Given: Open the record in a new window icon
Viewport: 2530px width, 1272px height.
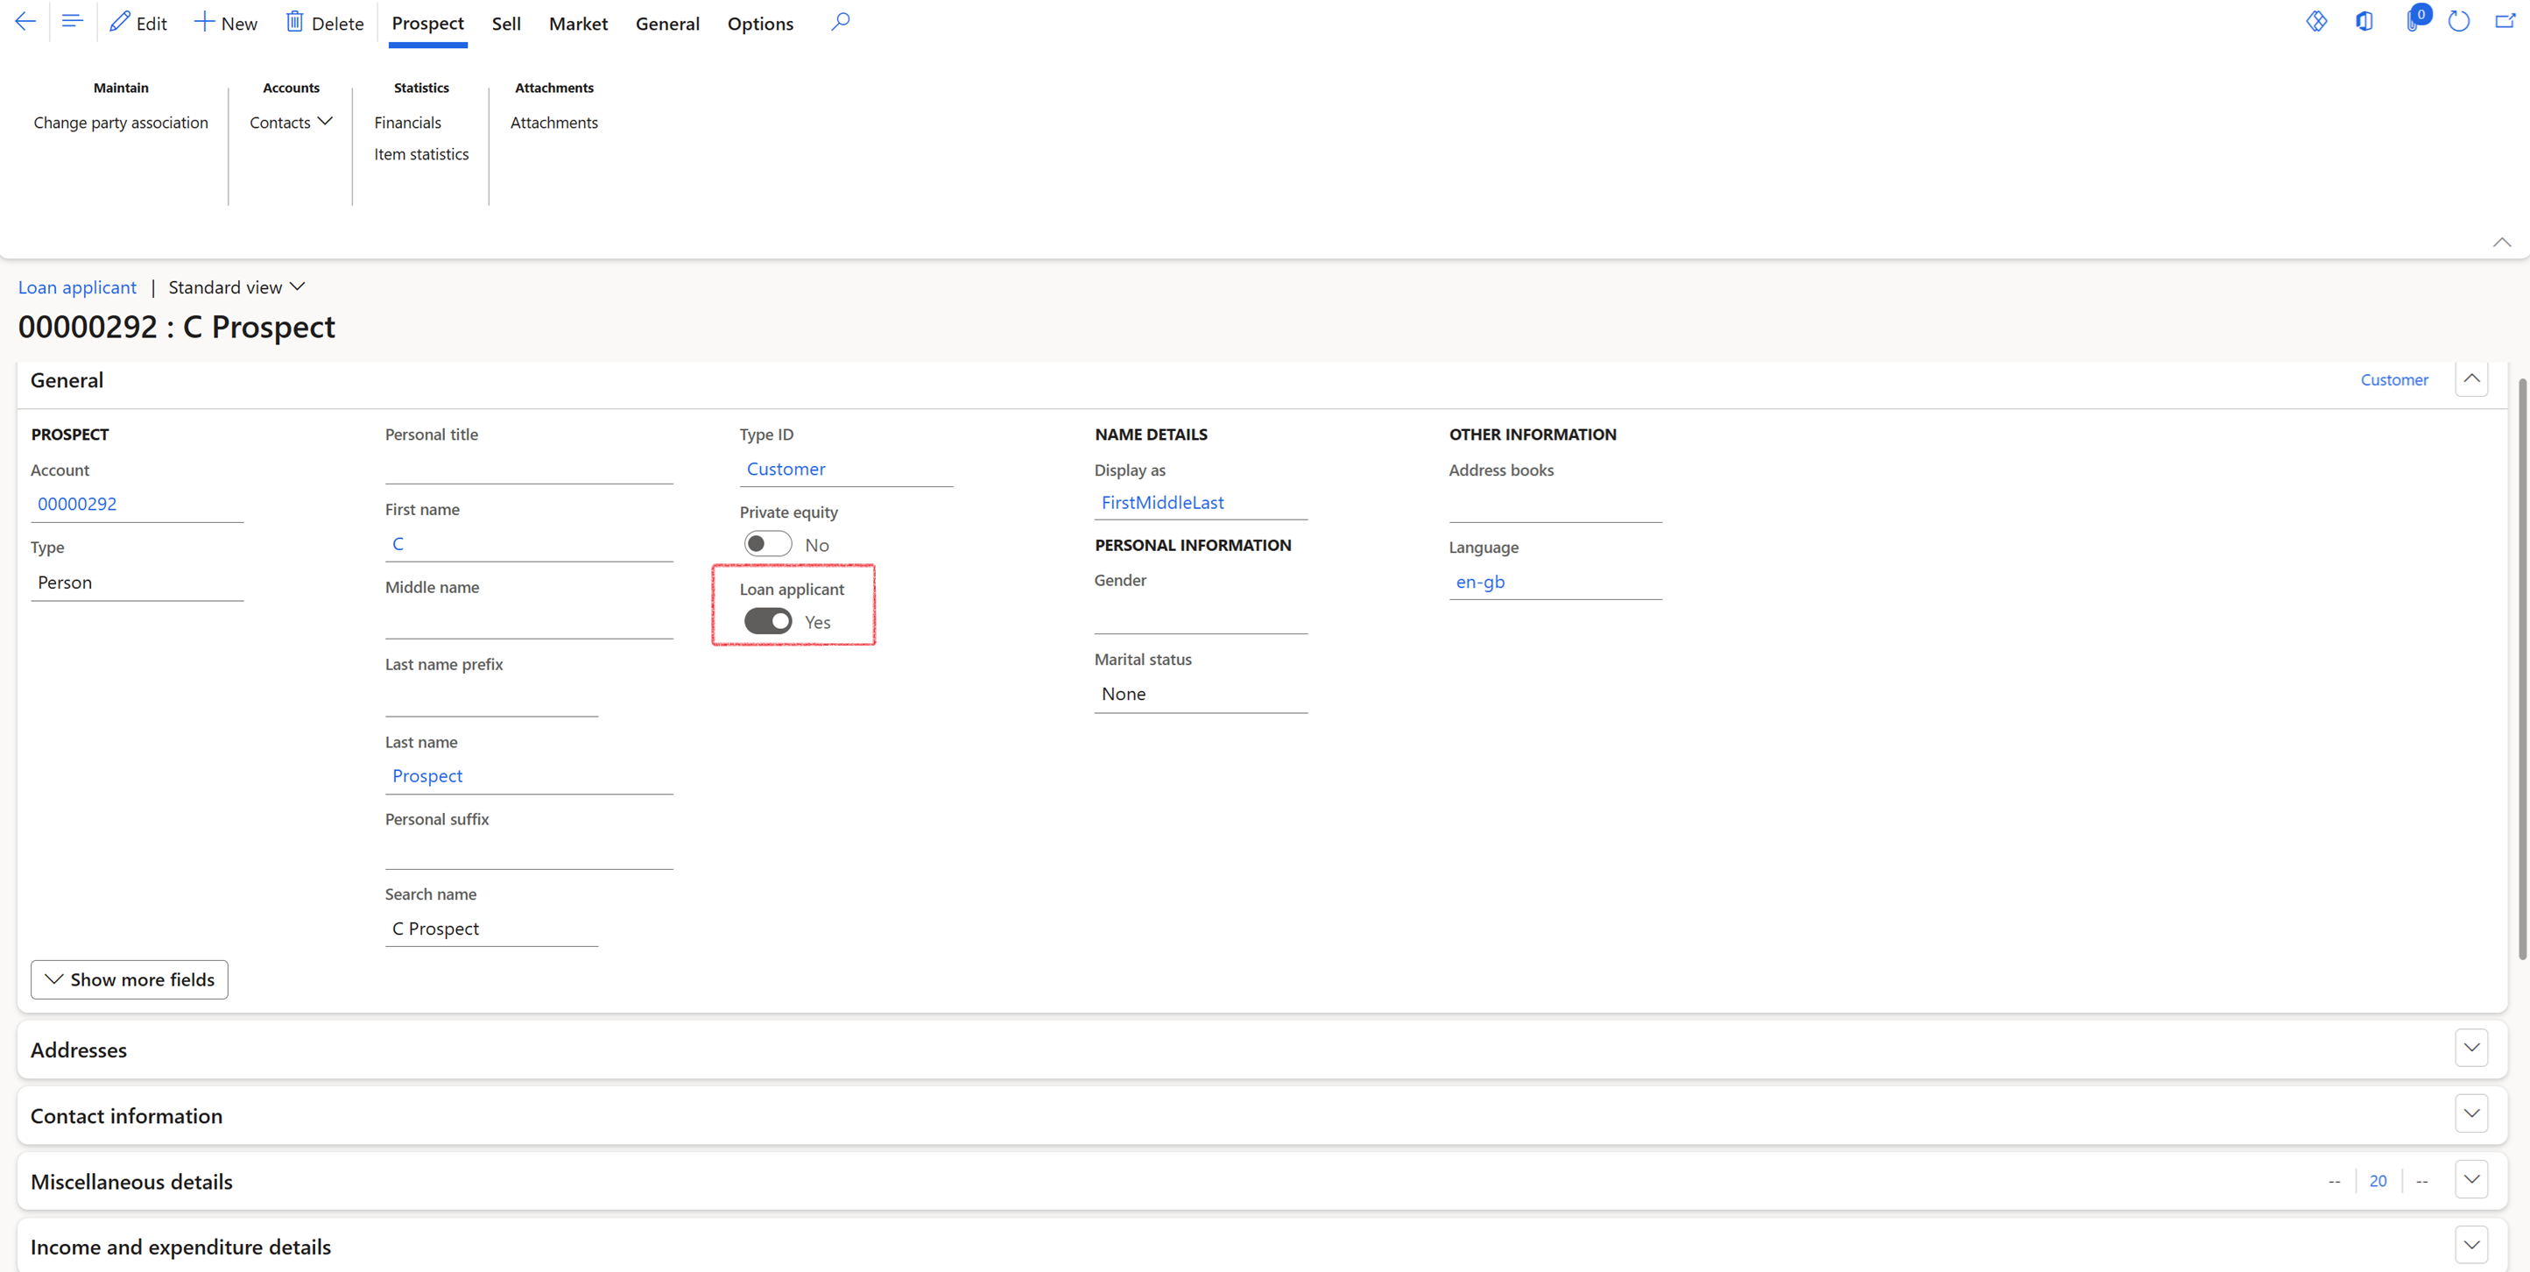Looking at the screenshot, I should click(x=2505, y=22).
